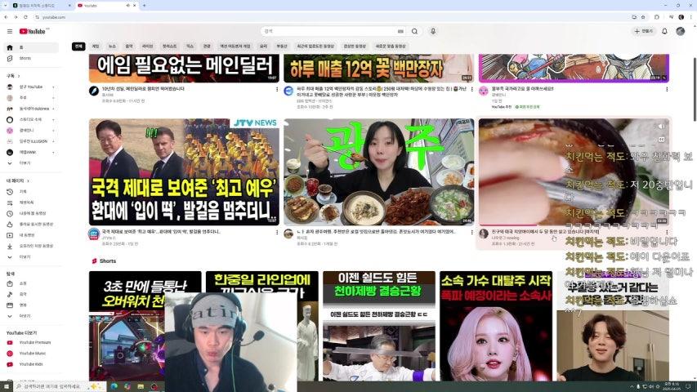
Task: Open more options for JTV News video
Action: (277, 232)
